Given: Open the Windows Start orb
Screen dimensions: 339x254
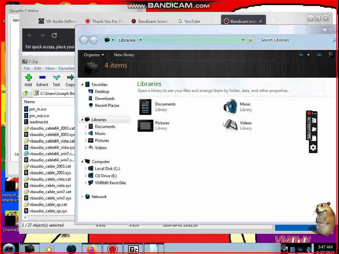Looking at the screenshot, I should tap(9, 249).
